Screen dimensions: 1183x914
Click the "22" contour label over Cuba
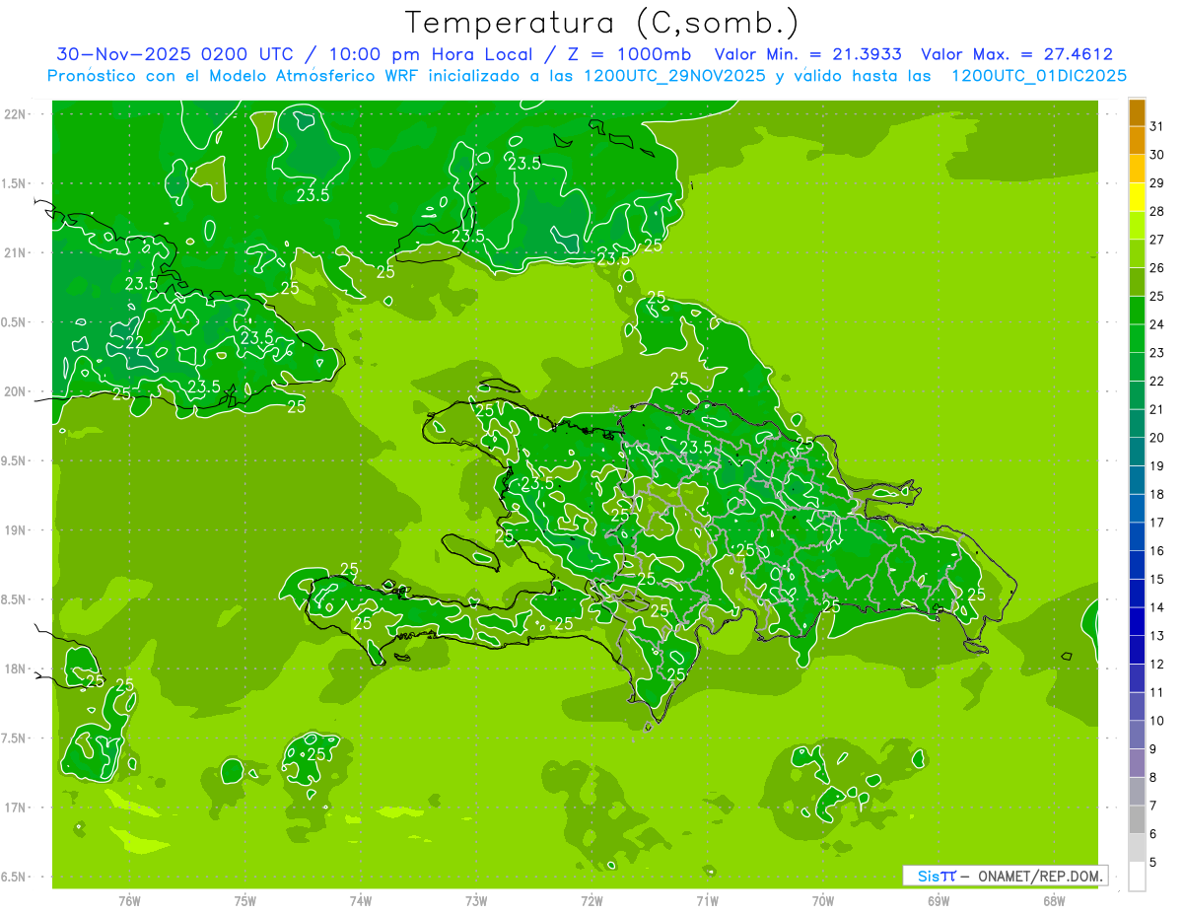[x=134, y=343]
